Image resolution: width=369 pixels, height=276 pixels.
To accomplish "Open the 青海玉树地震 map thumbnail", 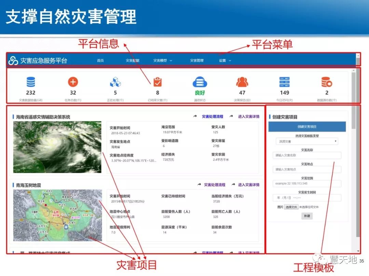I will (x=58, y=215).
